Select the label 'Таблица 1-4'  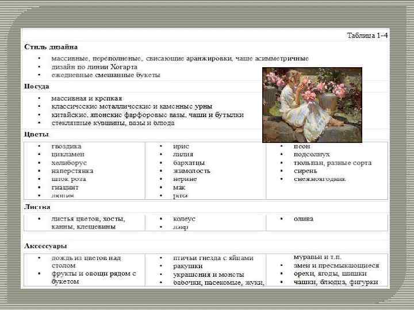point(367,36)
